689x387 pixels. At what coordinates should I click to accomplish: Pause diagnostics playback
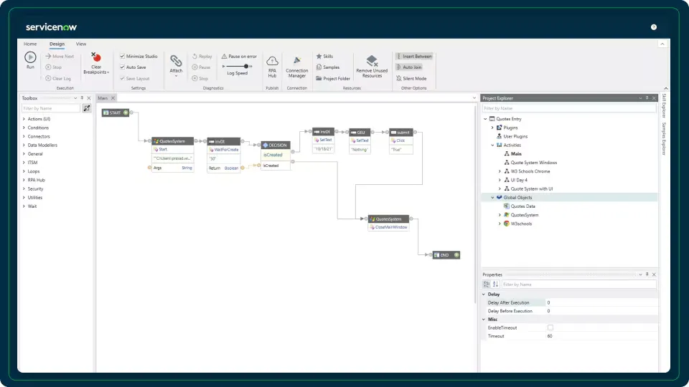(x=201, y=67)
